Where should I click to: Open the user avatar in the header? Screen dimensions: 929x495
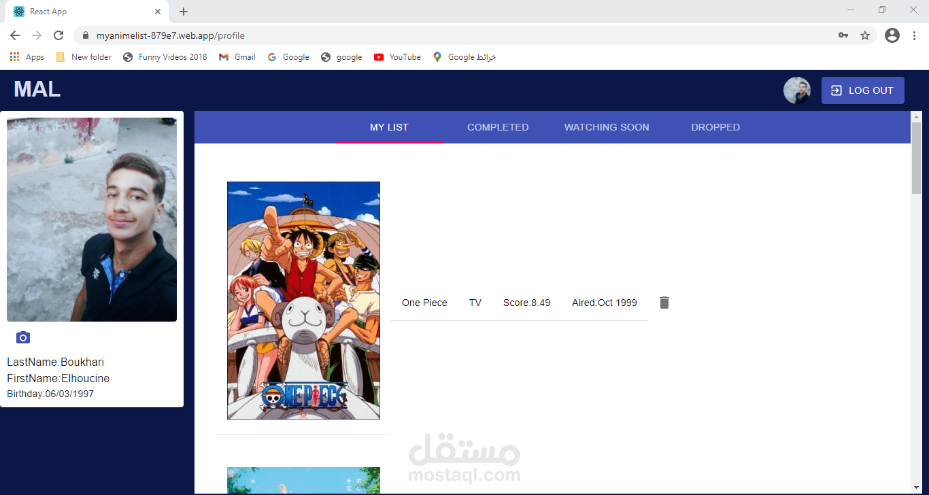pyautogui.click(x=797, y=90)
